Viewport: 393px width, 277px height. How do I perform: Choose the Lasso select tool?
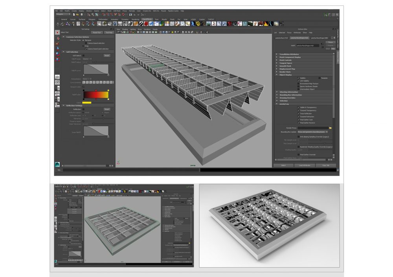(x=57, y=38)
